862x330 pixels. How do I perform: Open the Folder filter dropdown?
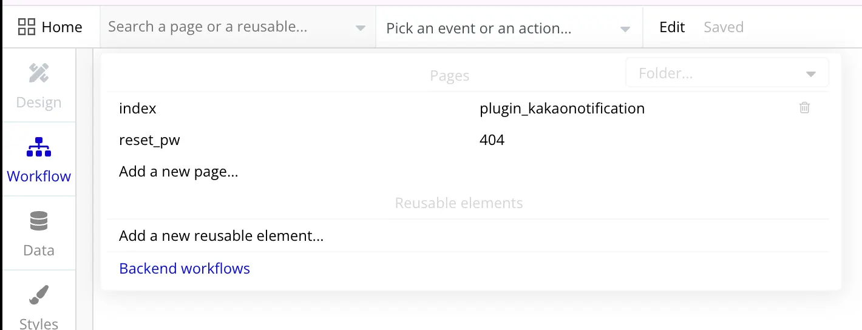pos(727,73)
